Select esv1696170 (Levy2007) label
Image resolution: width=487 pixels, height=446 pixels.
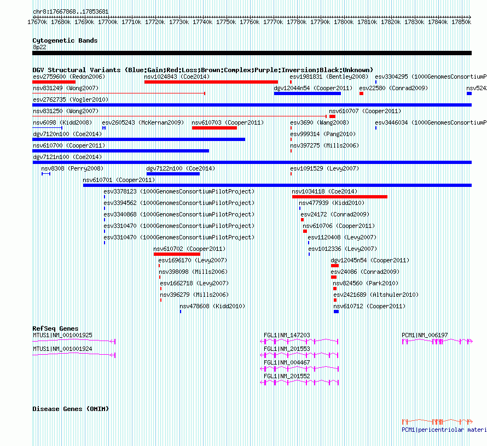[193, 260]
